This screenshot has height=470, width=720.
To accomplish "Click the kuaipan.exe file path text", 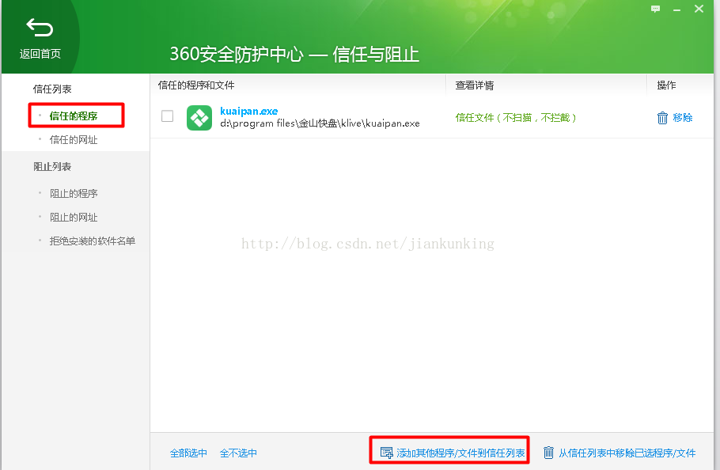I will point(320,123).
